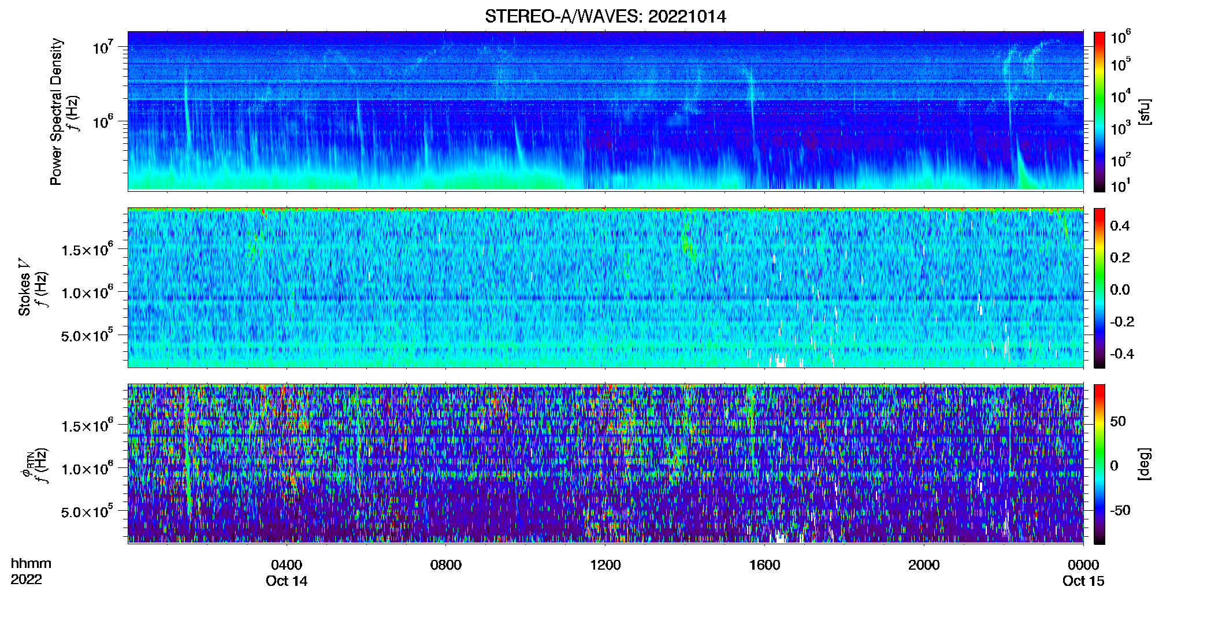Image resolution: width=1211 pixels, height=624 pixels.
Task: Click the power spectral density spectrogram panel
Action: tap(605, 110)
